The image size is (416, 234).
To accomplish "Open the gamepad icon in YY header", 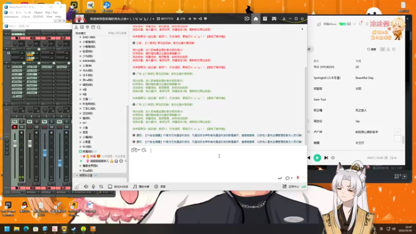I will coord(274,19).
